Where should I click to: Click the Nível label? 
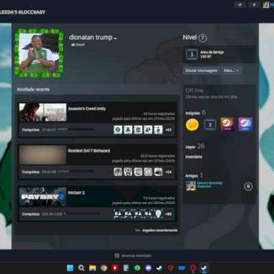[190, 38]
